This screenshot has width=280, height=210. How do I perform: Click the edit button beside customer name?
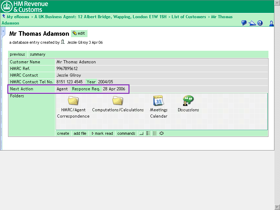pyautogui.click(x=79, y=34)
